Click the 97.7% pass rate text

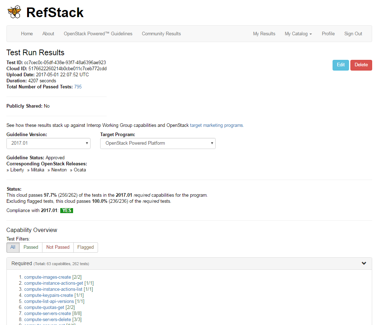pos(50,195)
